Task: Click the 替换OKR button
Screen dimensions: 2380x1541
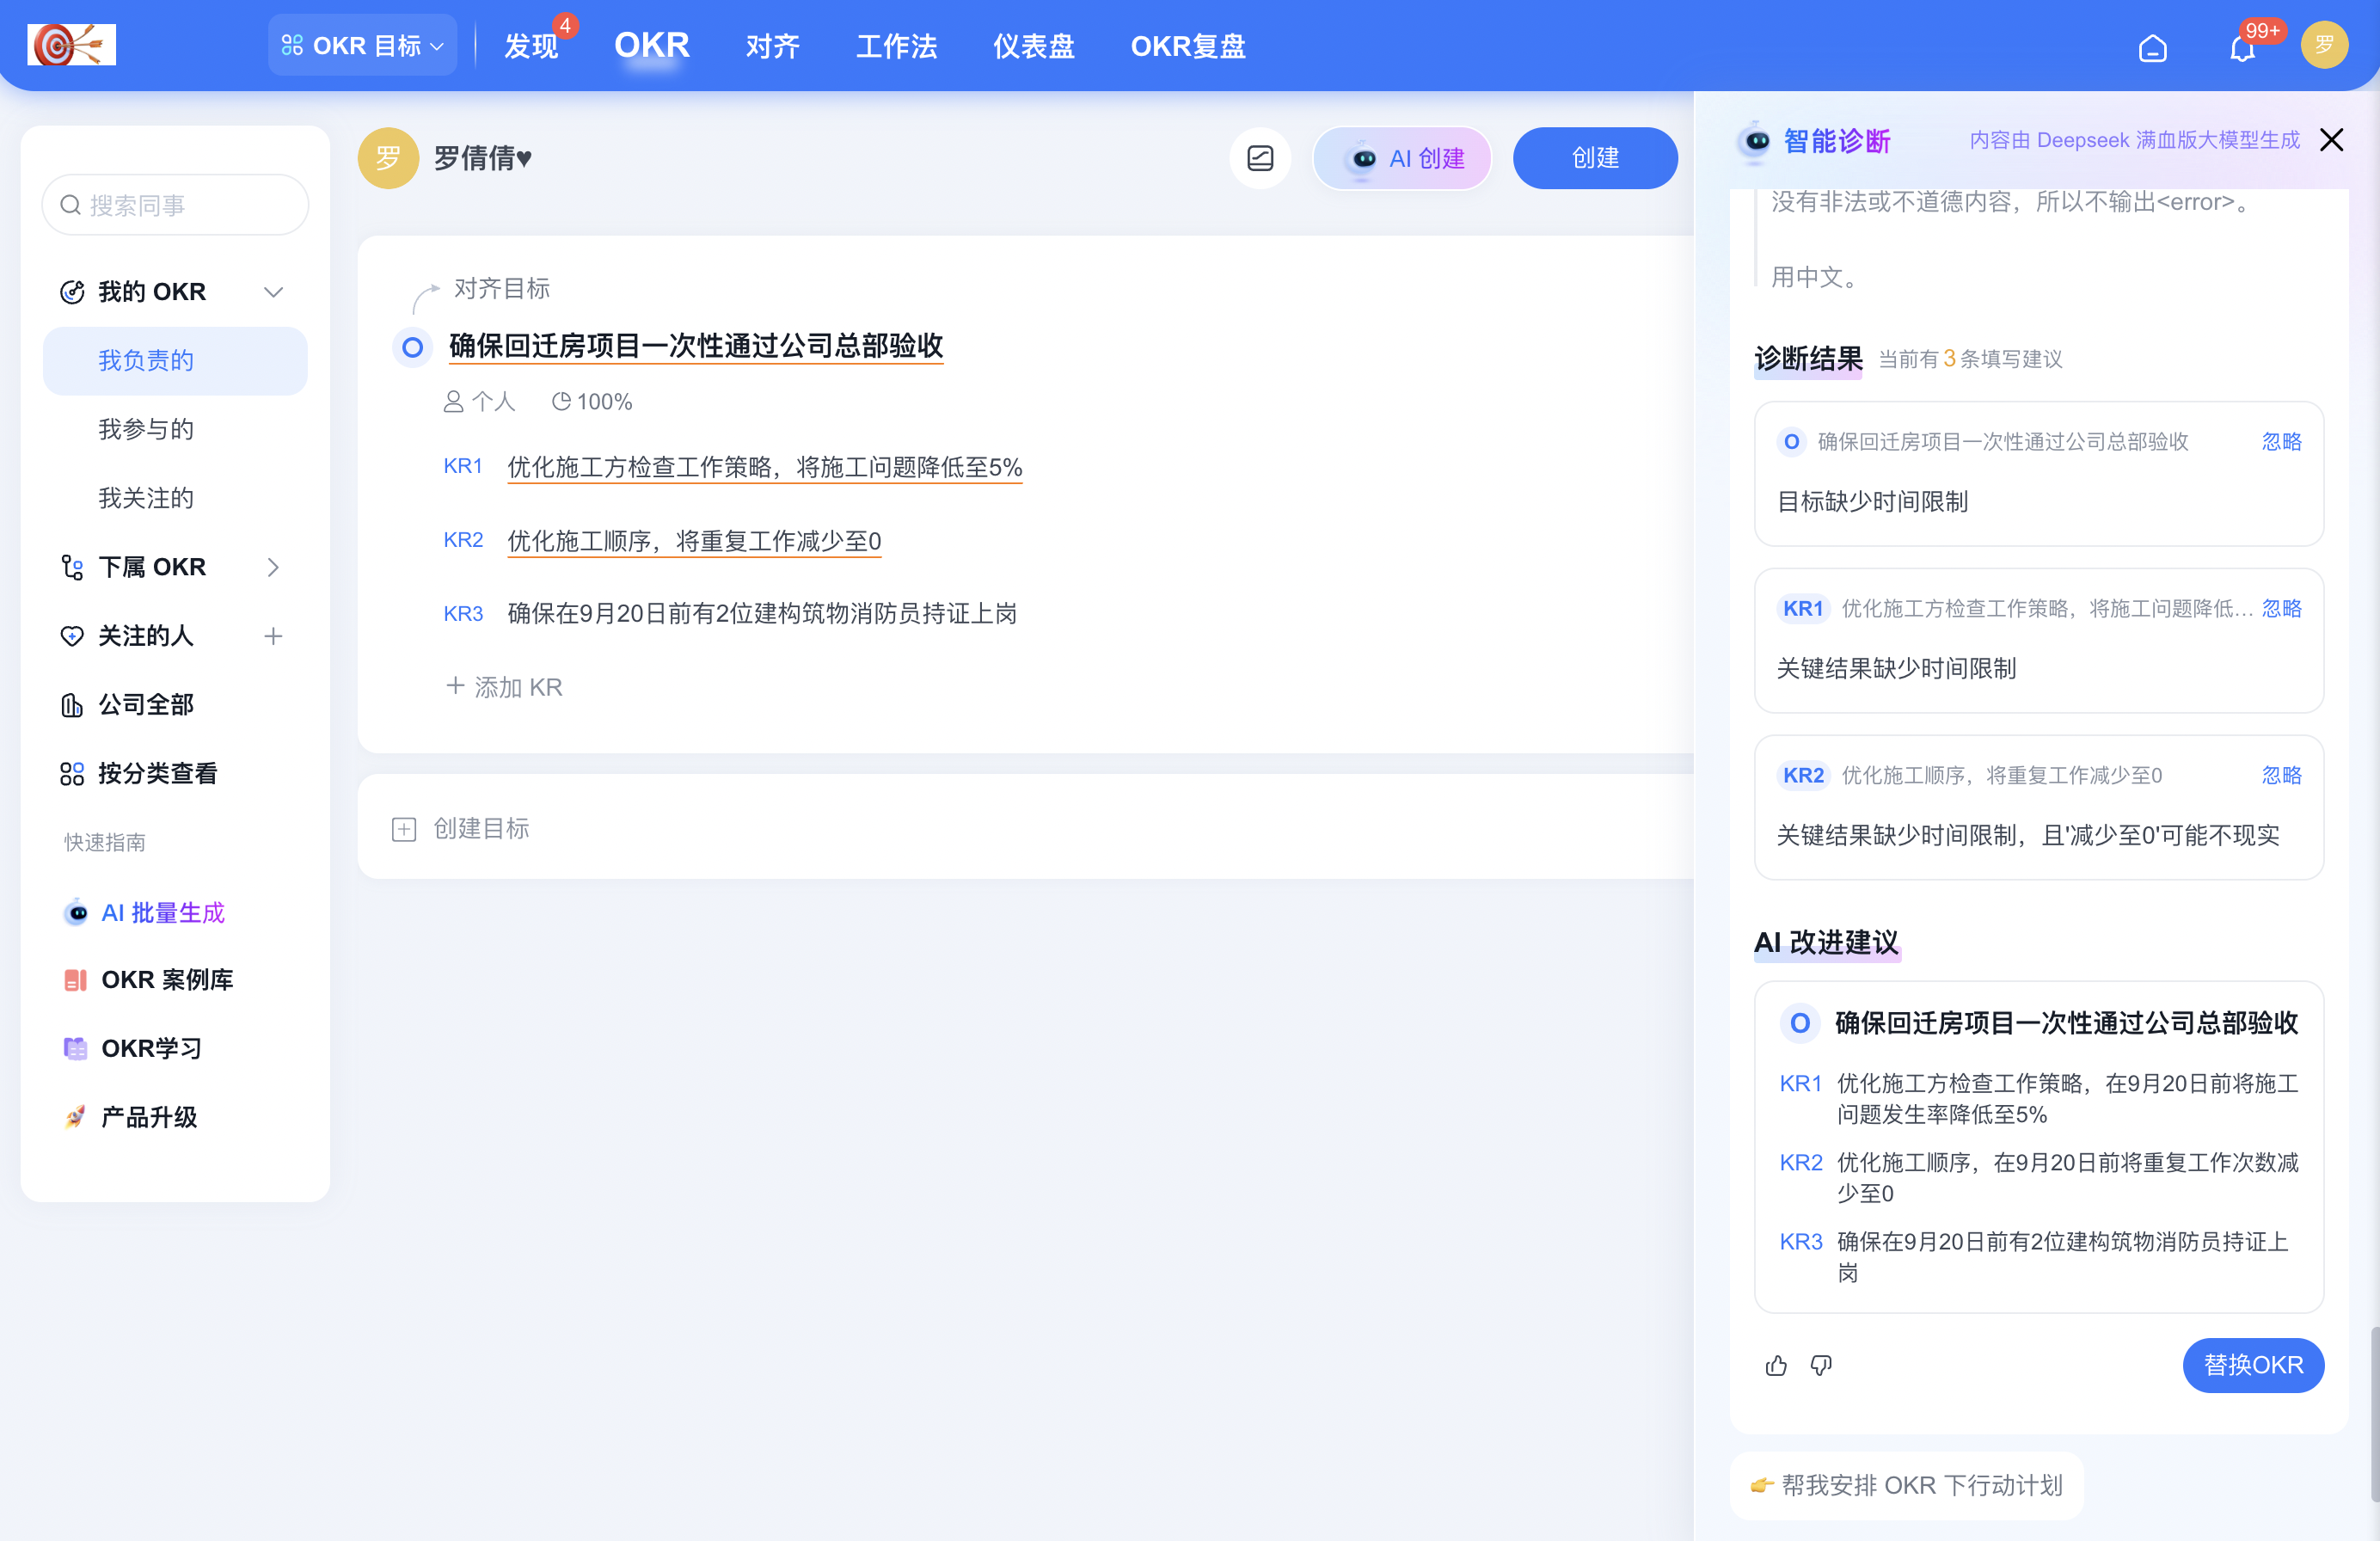Action: point(2253,1365)
